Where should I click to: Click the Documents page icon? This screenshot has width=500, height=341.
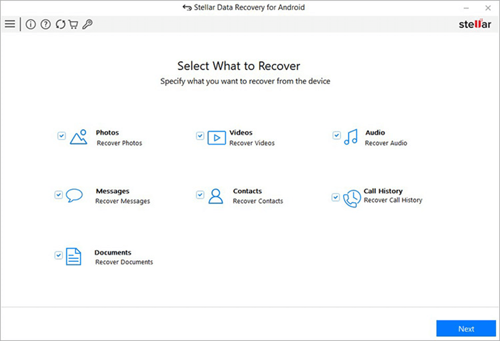(73, 257)
